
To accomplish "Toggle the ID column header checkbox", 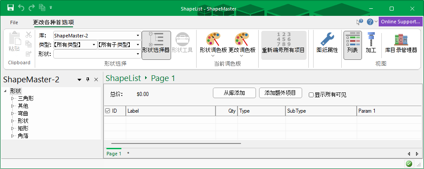I will (107, 111).
